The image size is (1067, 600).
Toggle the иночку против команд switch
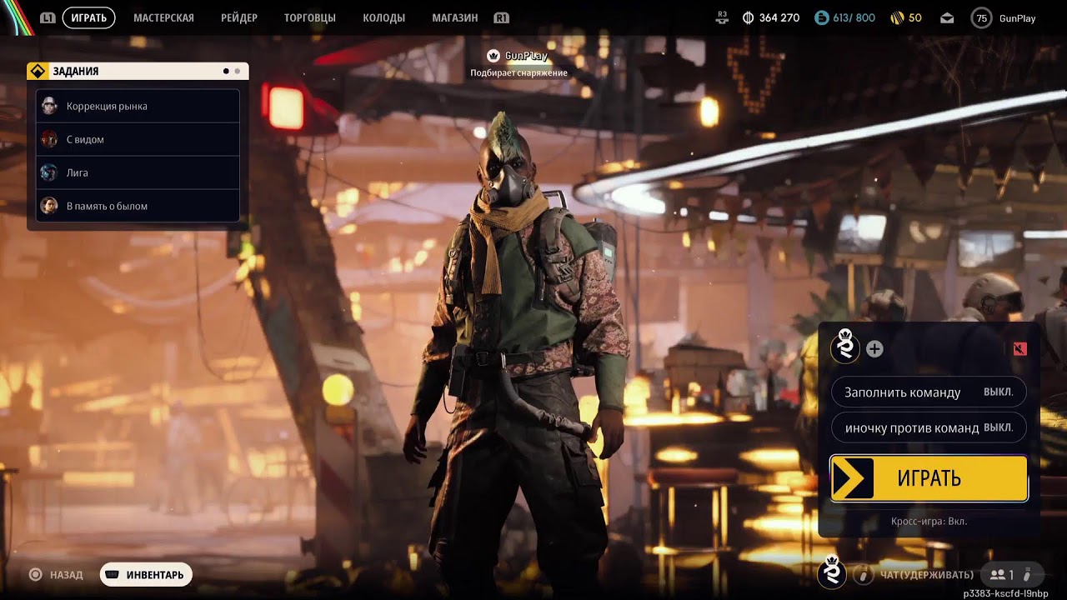tap(929, 427)
